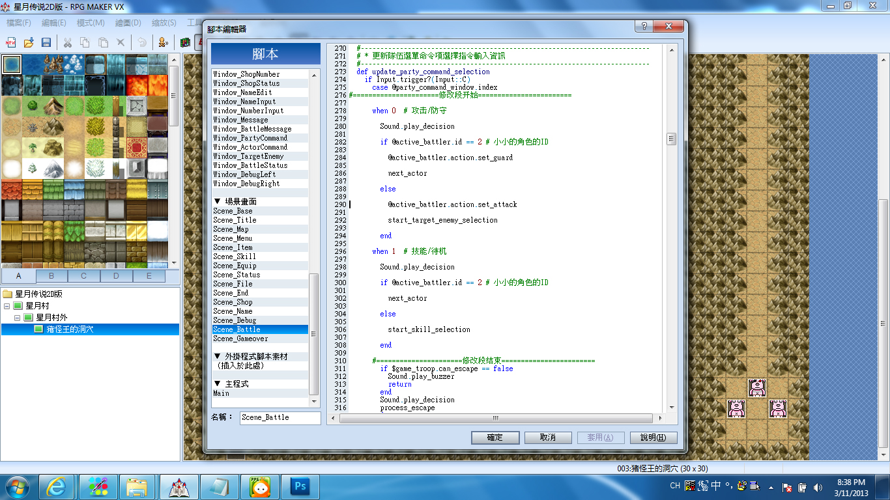Click the New Project toolbar icon
This screenshot has height=500, width=890.
10,42
